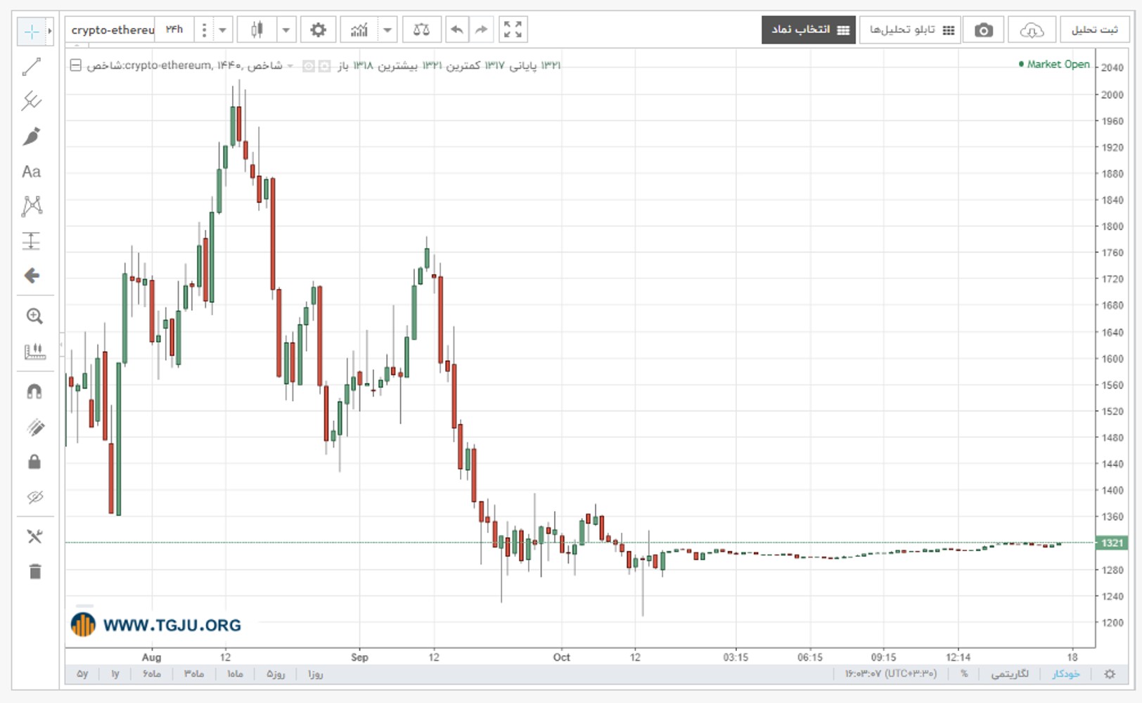
Task: Open the cloud save/load menu
Action: pos(1032,30)
